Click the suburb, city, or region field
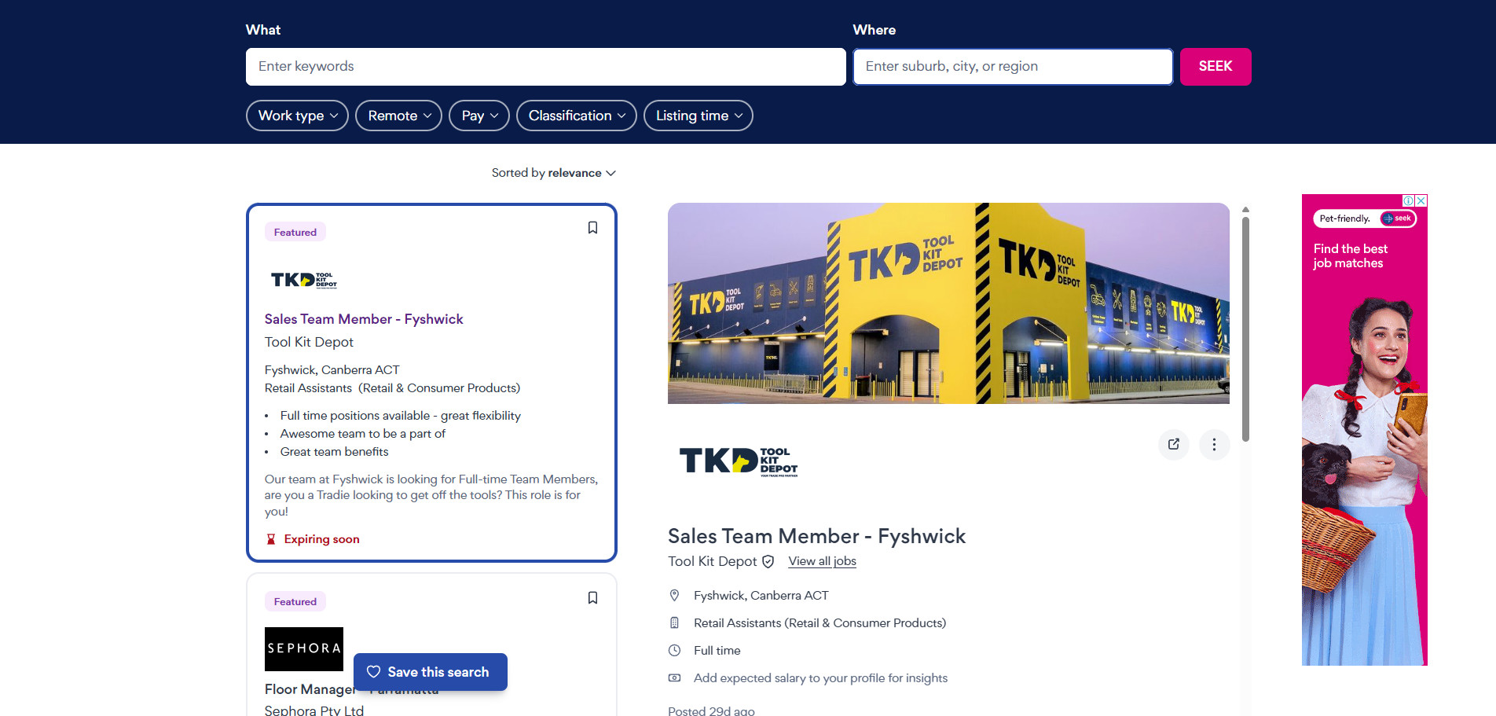This screenshot has height=716, width=1496. (1013, 67)
